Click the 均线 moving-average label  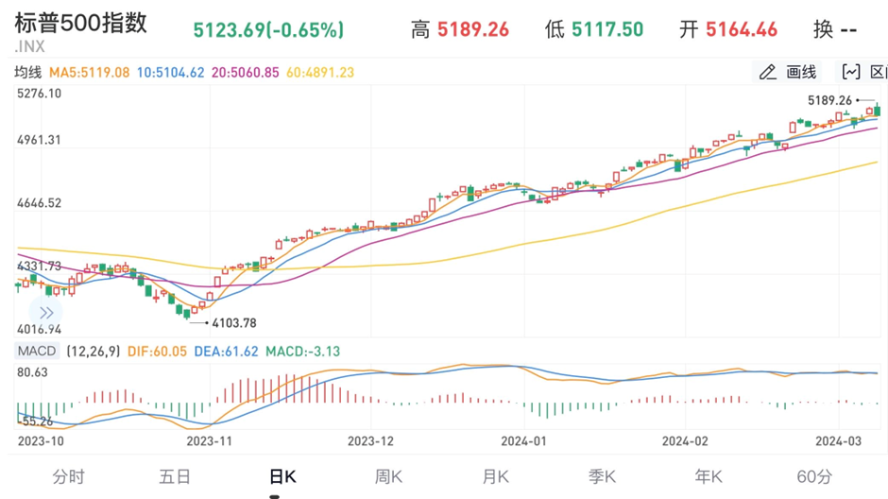click(x=27, y=73)
